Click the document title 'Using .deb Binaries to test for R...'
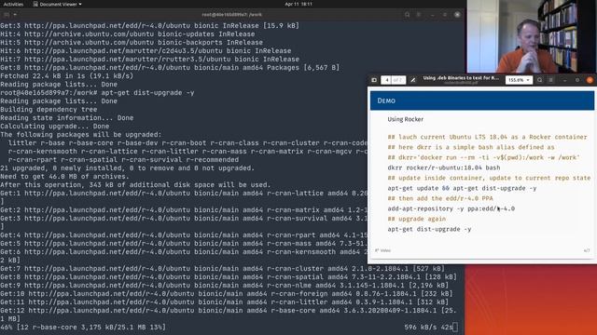The width and height of the screenshot is (597, 335). click(x=461, y=78)
